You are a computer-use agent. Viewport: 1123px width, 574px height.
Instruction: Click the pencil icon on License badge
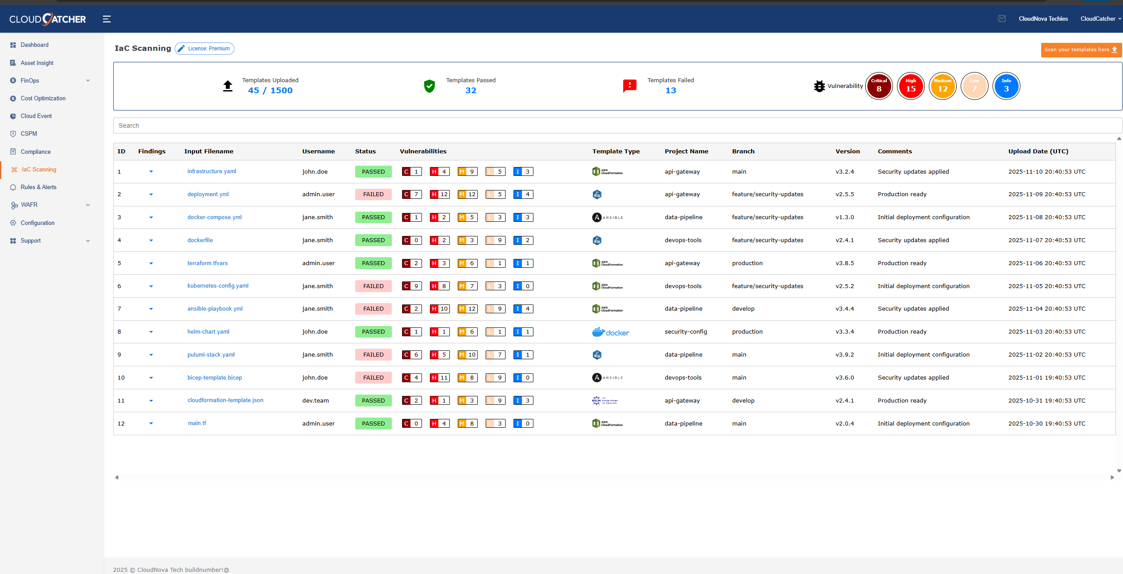(181, 49)
